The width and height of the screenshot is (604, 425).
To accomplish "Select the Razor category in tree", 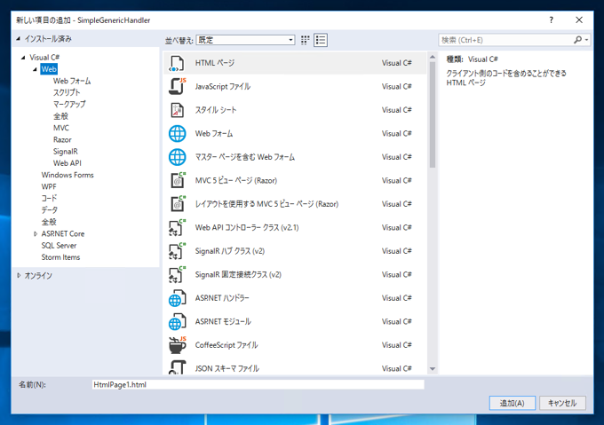I will coord(62,139).
